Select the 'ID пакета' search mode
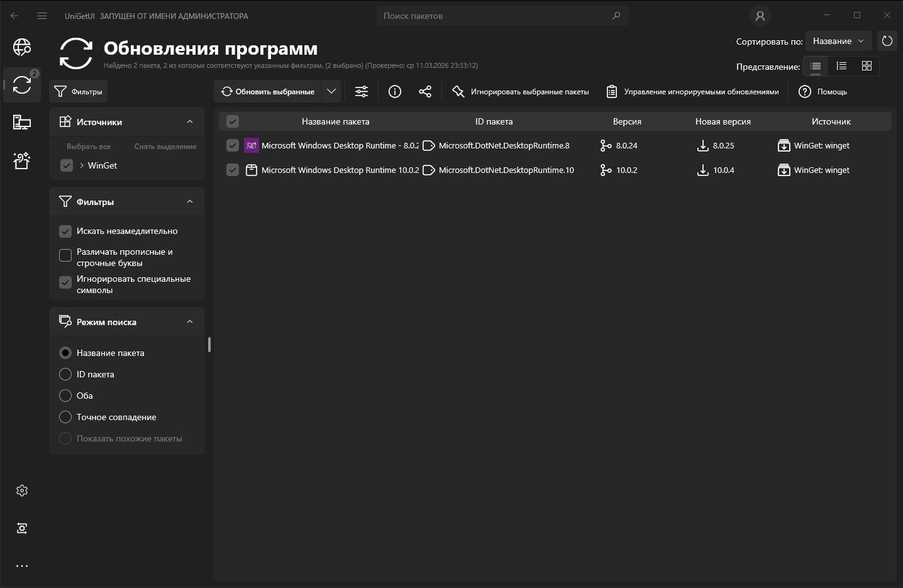The width and height of the screenshot is (903, 588). (65, 374)
